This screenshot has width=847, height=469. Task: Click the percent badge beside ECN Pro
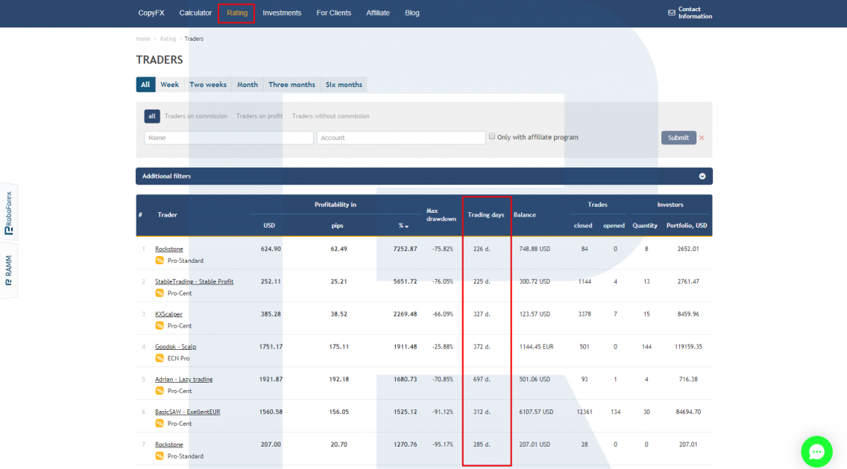(160, 359)
